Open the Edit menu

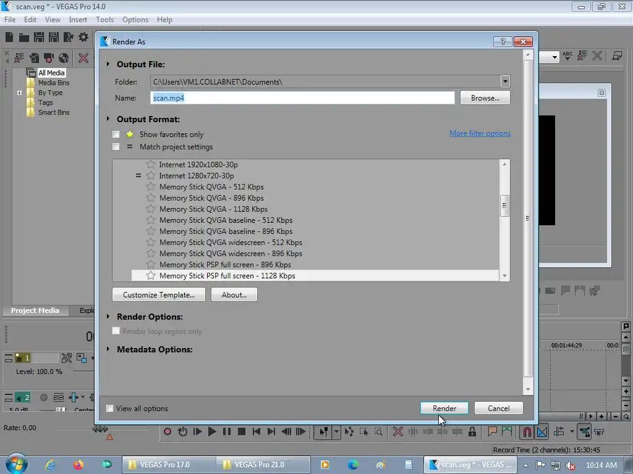30,19
